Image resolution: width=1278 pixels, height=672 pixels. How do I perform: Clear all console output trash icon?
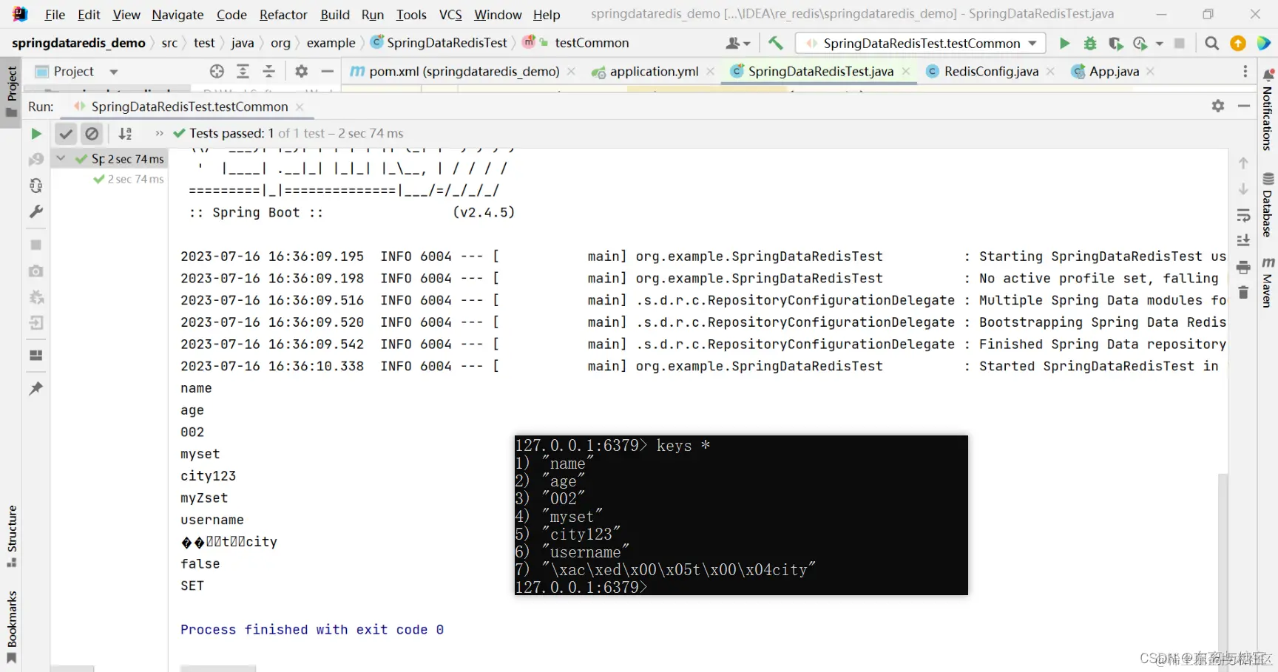tap(1243, 293)
